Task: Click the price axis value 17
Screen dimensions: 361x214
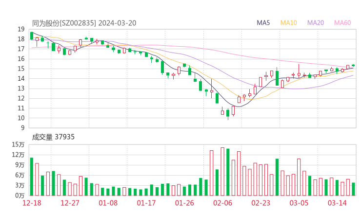Action: tap(21, 49)
